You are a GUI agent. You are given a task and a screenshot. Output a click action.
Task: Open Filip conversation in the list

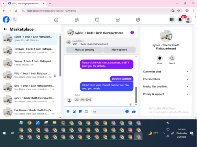(30, 75)
